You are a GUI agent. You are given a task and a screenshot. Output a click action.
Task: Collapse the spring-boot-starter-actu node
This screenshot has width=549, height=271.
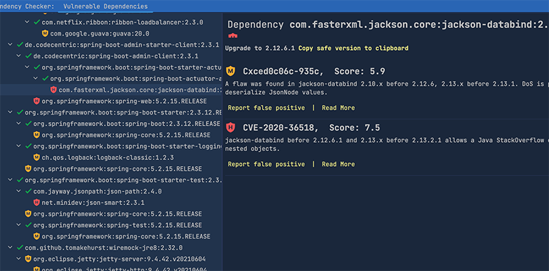27,67
